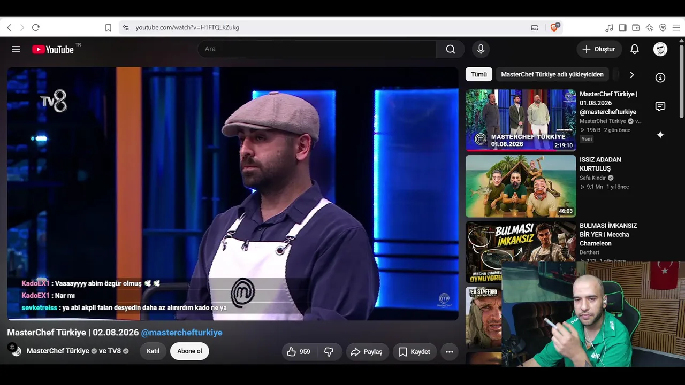Dislike the video with thumbs down
The height and width of the screenshot is (385, 685).
(x=330, y=352)
